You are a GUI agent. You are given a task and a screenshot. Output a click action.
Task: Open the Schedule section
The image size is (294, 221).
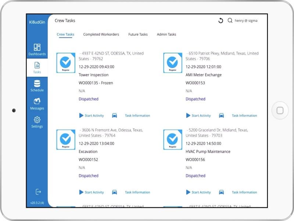coord(37,86)
